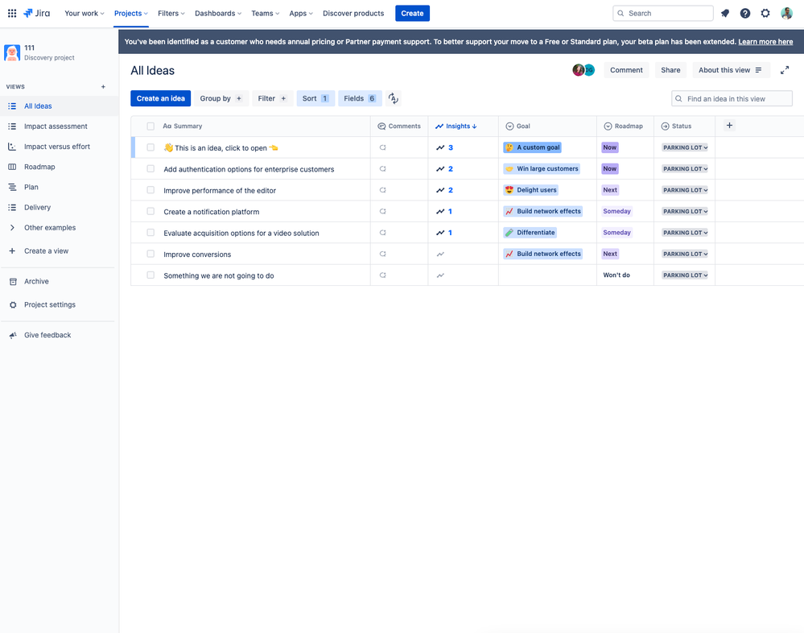Check the 'This is an idea' row checkbox
804x633 pixels.
[x=150, y=147]
